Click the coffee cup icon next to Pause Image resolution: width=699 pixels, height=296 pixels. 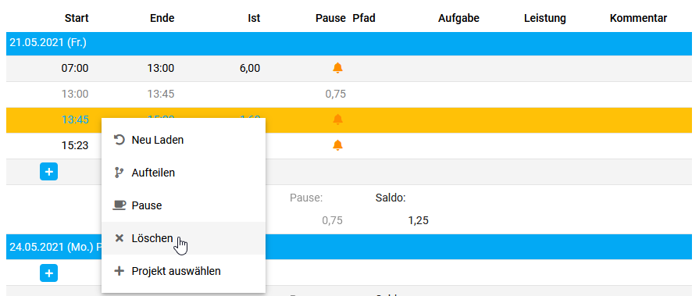tap(119, 205)
